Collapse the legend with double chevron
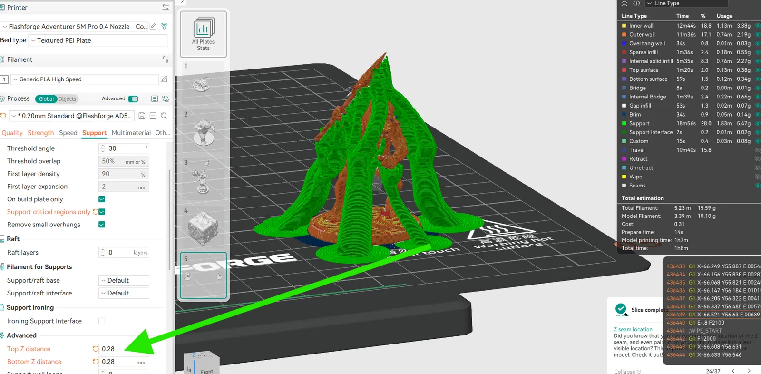This screenshot has width=761, height=374. (x=624, y=3)
